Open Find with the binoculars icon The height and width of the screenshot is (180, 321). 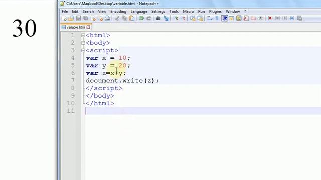point(158,18)
